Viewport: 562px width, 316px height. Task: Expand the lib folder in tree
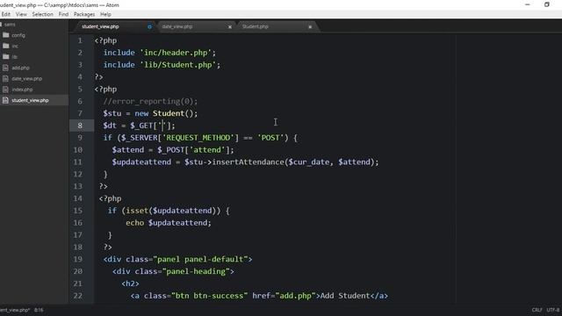14,56
